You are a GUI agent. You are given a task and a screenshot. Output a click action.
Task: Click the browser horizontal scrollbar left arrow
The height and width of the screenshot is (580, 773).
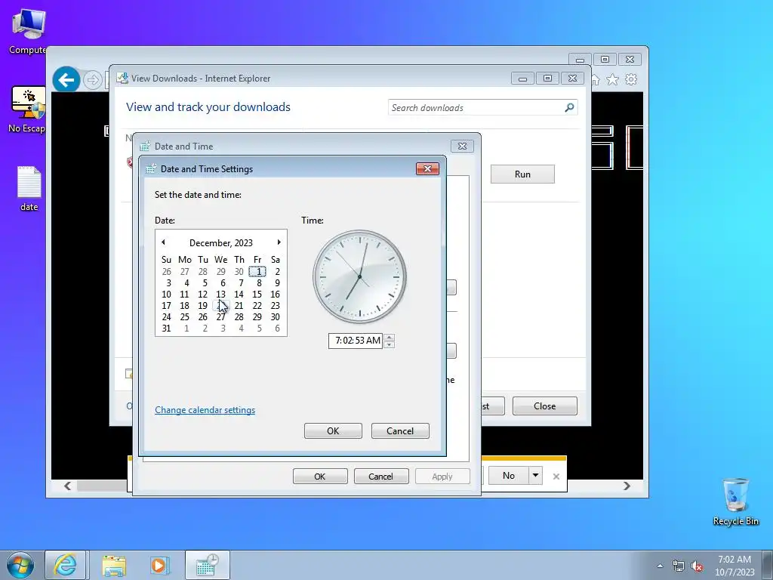pyautogui.click(x=67, y=486)
